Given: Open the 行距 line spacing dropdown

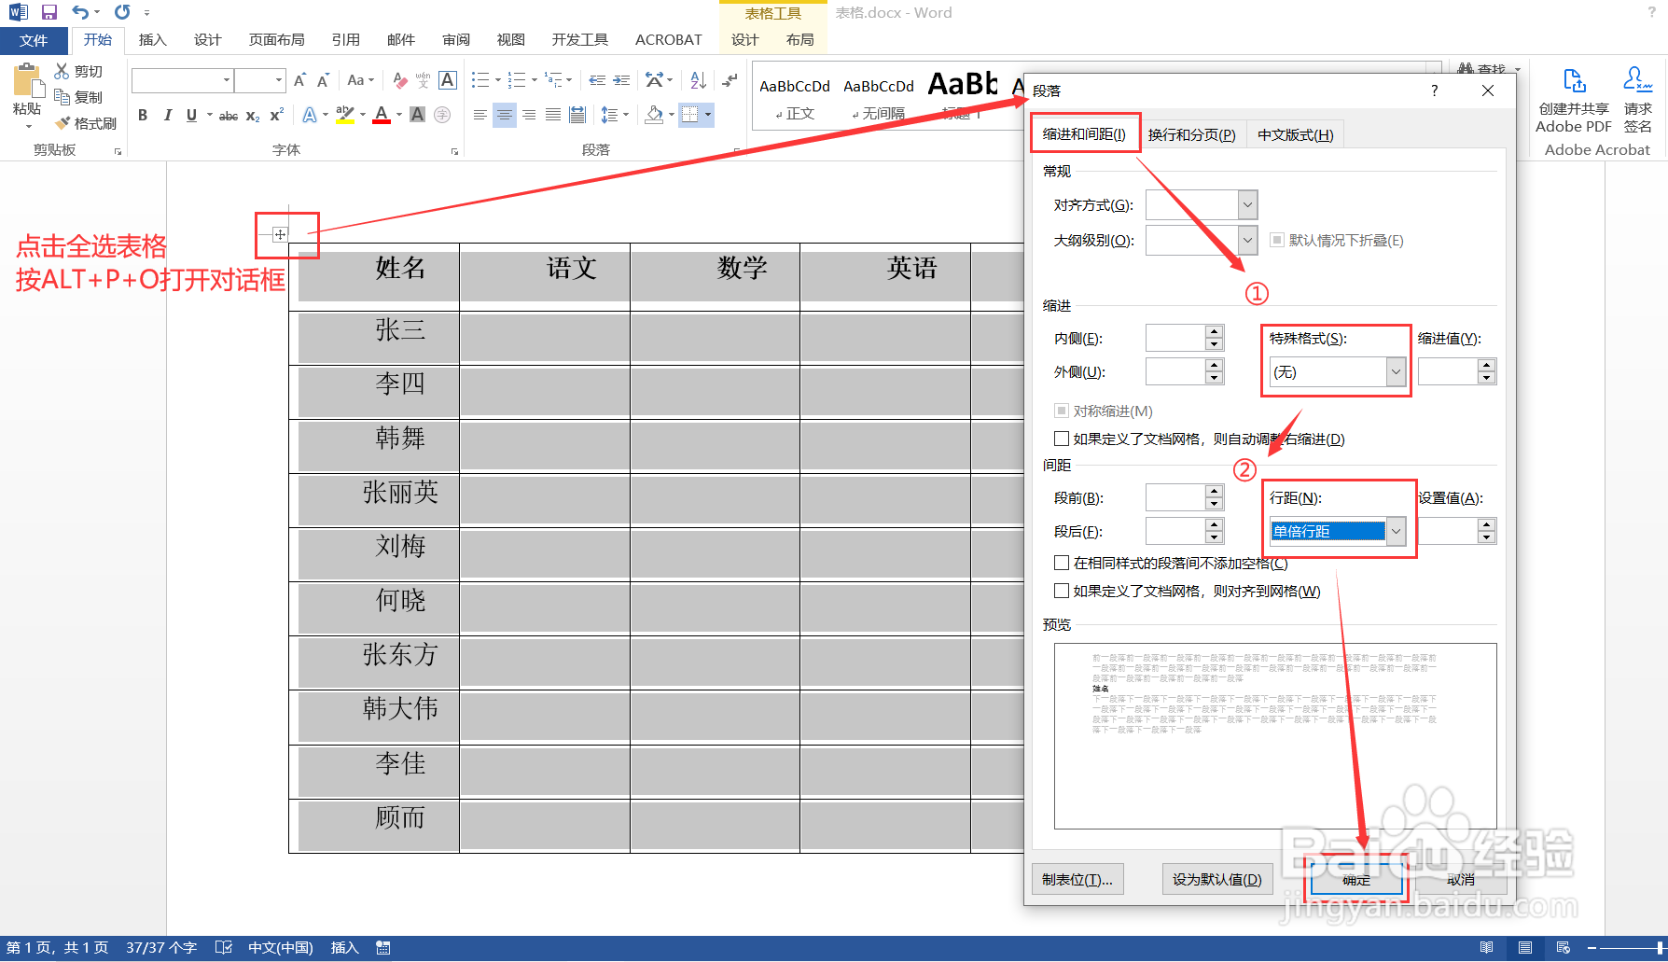Looking at the screenshot, I should tap(1396, 530).
